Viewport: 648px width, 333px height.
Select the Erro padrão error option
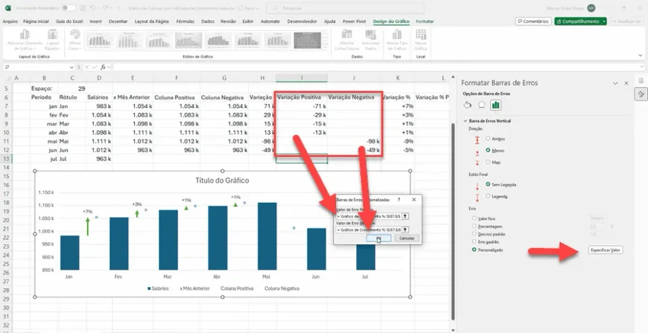(x=474, y=241)
